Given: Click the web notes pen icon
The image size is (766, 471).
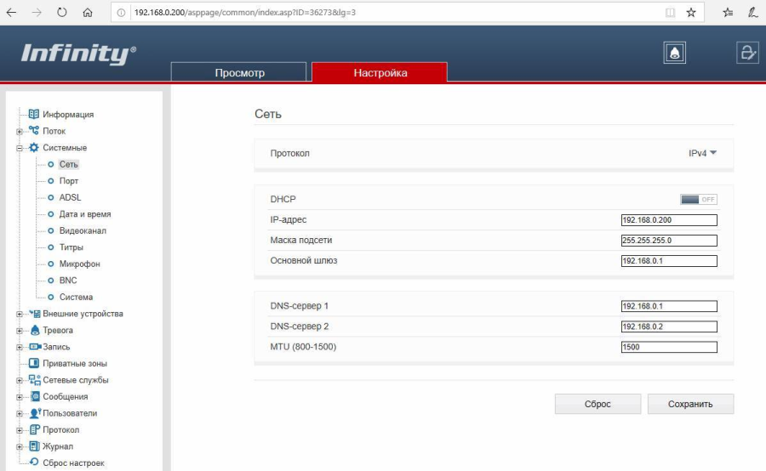Looking at the screenshot, I should (753, 13).
